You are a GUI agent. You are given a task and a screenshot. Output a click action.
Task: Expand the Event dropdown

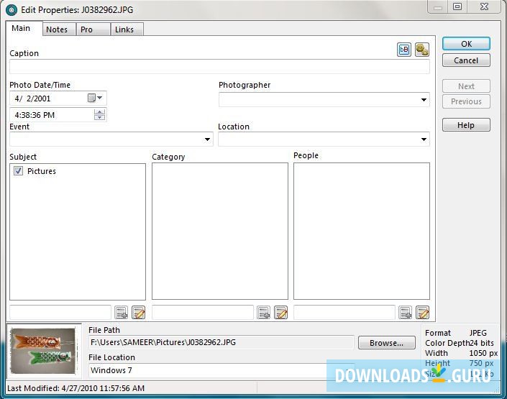(x=207, y=139)
